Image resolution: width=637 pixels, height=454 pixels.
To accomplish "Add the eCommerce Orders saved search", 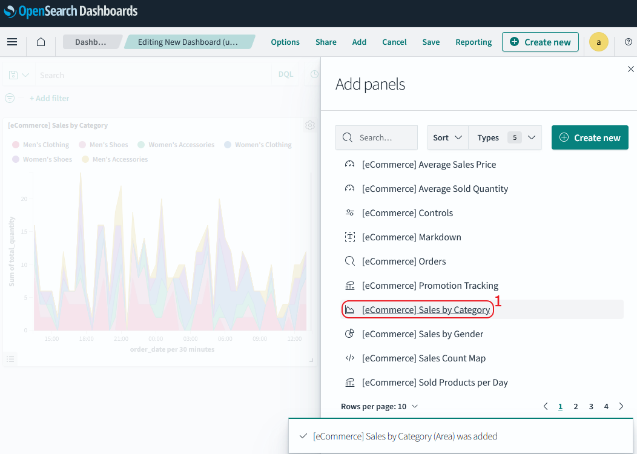I will coord(404,261).
